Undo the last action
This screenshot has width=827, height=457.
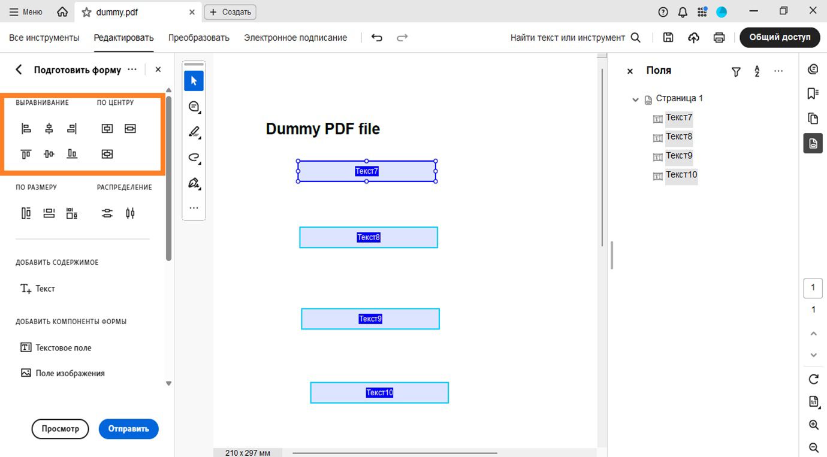(377, 38)
